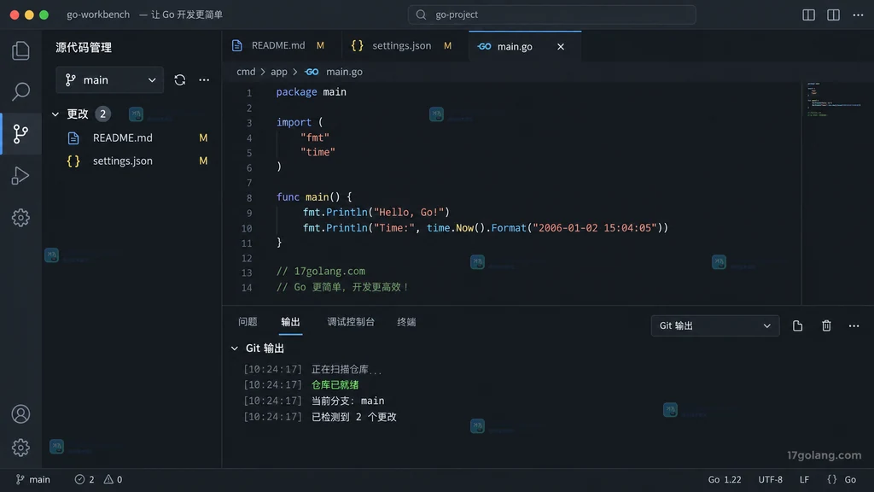The width and height of the screenshot is (874, 492).
Task: Select the Source Control branch icon
Action: (20, 133)
